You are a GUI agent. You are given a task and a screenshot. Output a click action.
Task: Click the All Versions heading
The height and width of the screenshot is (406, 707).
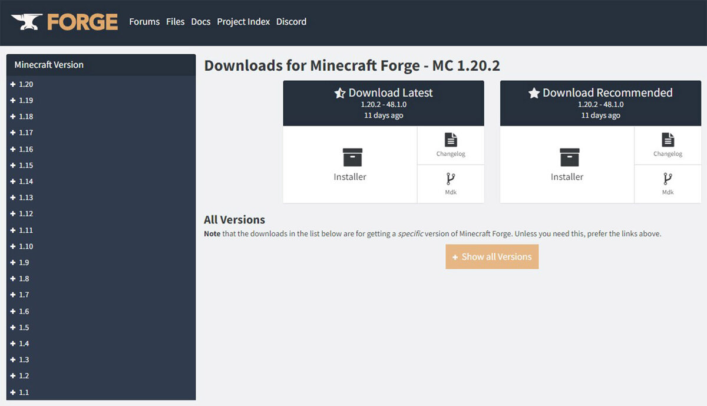pyautogui.click(x=234, y=220)
